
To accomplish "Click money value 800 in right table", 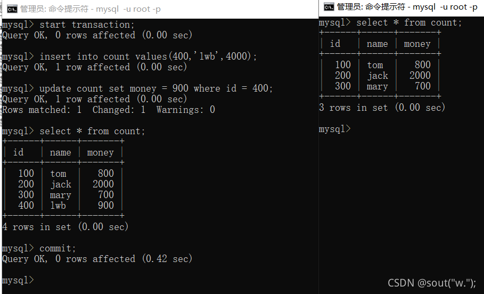I will click(x=423, y=64).
